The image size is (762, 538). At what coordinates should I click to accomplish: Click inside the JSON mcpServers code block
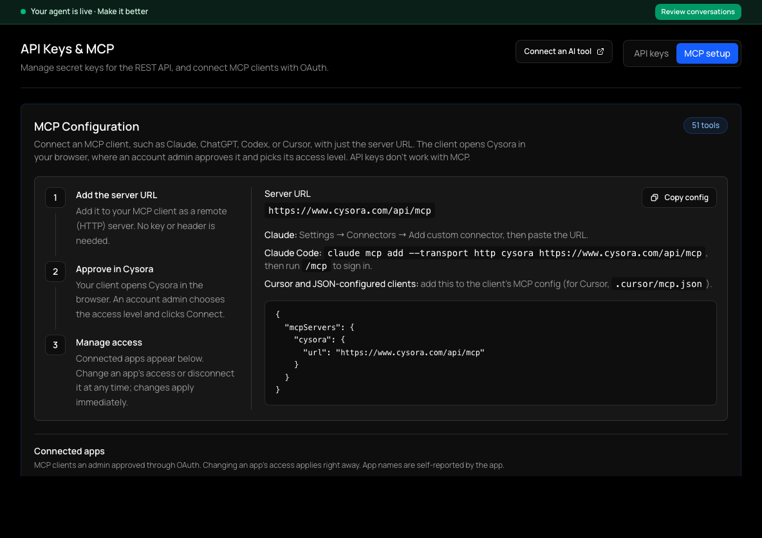click(x=490, y=353)
